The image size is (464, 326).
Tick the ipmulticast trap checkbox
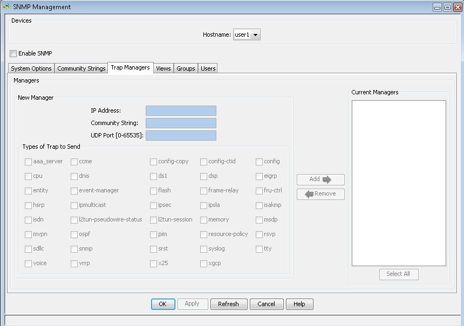[x=74, y=205]
